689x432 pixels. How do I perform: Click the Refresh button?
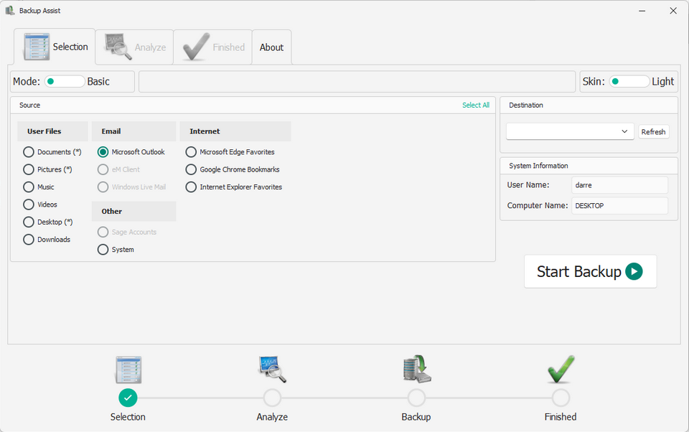click(653, 132)
